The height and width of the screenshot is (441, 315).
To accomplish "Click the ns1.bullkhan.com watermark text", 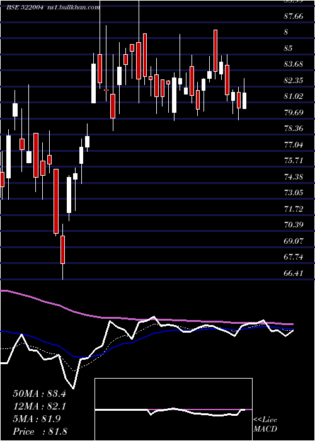I will (72, 8).
